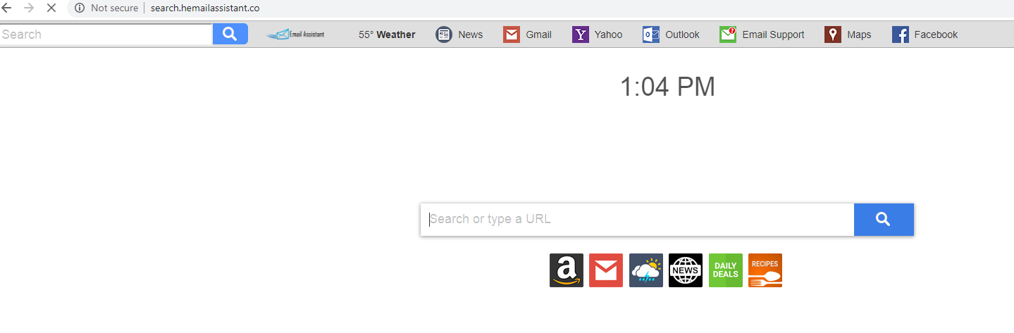Screen dimensions: 1014x333
Task: Open the weather cloud shortcut tile
Action: pyautogui.click(x=646, y=270)
